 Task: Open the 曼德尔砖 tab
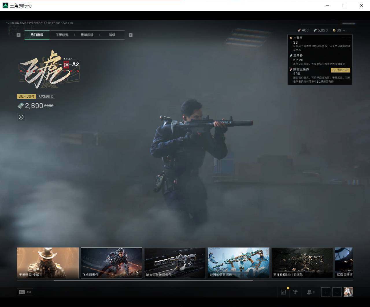pyautogui.click(x=87, y=35)
